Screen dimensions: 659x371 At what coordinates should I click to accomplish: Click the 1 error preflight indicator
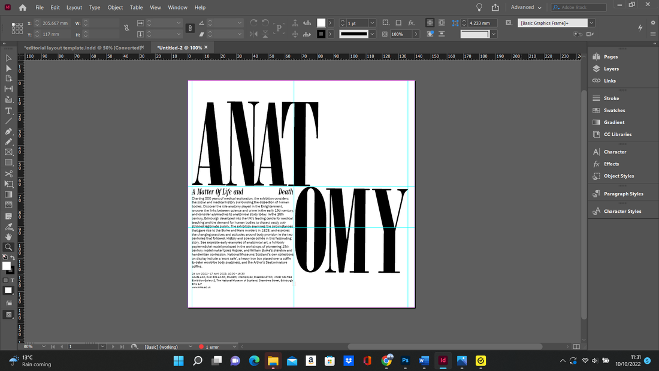coord(209,346)
